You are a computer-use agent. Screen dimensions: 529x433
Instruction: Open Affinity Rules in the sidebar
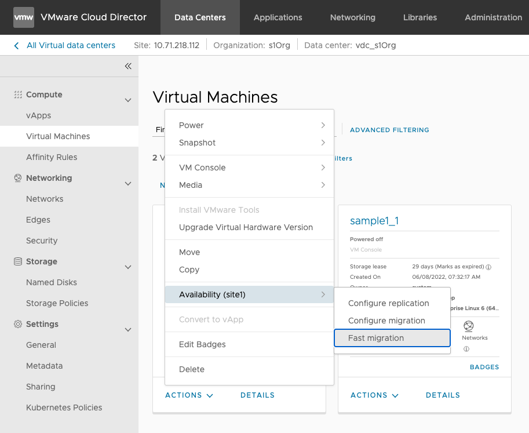(x=52, y=157)
